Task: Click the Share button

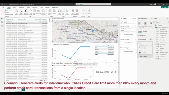Action: click(165, 7)
